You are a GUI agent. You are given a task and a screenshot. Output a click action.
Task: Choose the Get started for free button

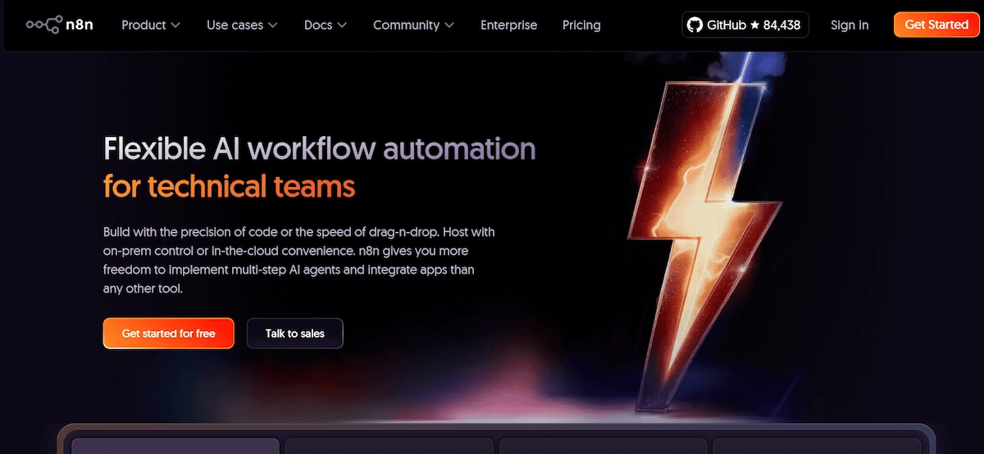tap(169, 334)
